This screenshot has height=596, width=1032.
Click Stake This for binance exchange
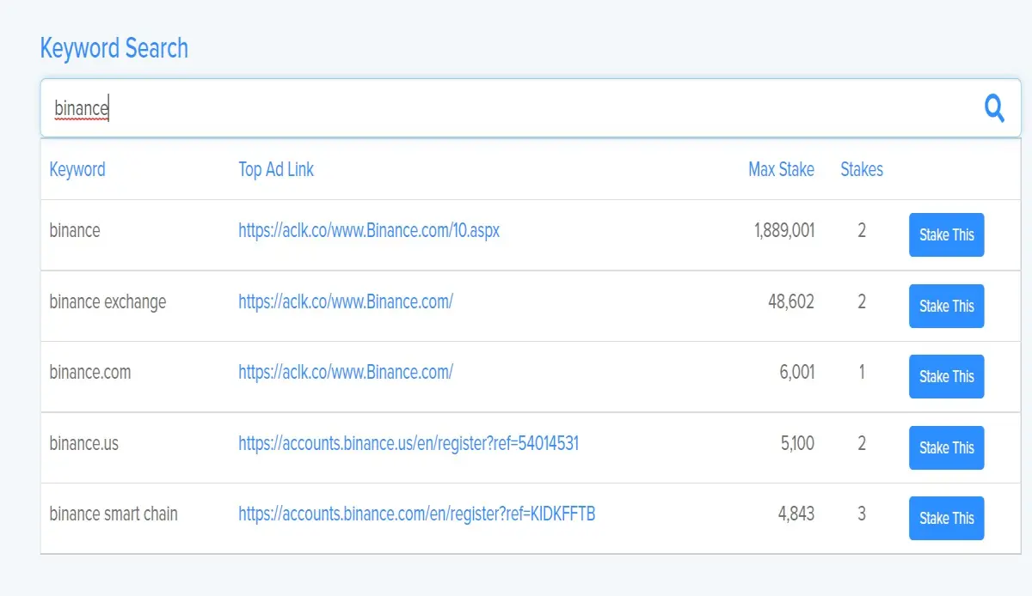(x=946, y=306)
